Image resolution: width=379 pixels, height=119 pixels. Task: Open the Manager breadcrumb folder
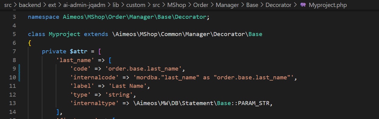point(227,5)
